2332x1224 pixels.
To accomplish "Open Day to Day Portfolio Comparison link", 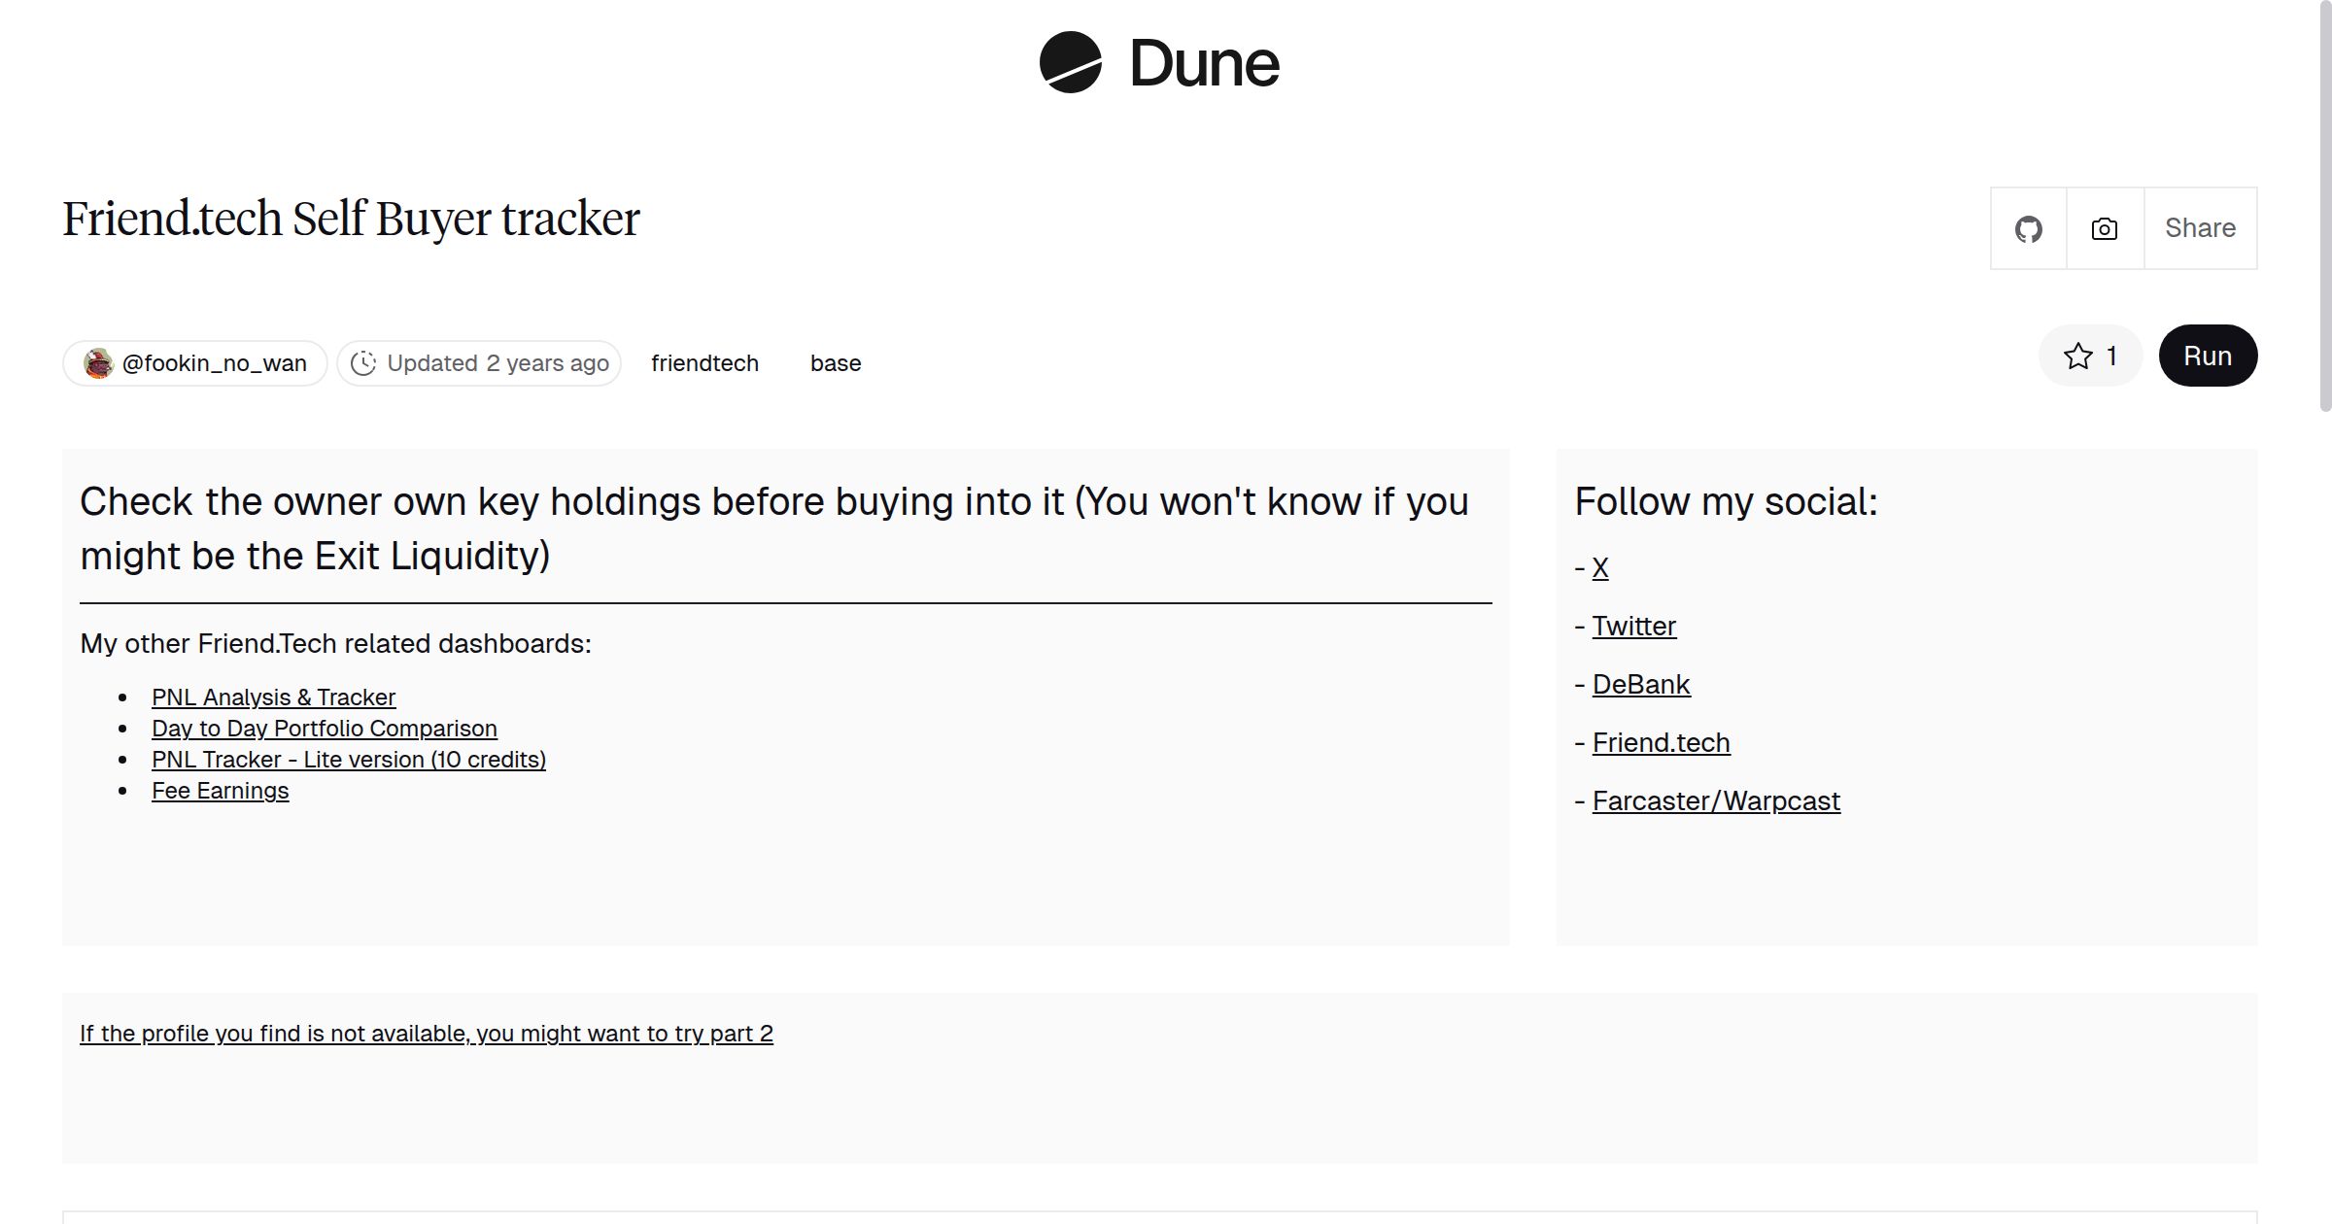I will coord(324,729).
